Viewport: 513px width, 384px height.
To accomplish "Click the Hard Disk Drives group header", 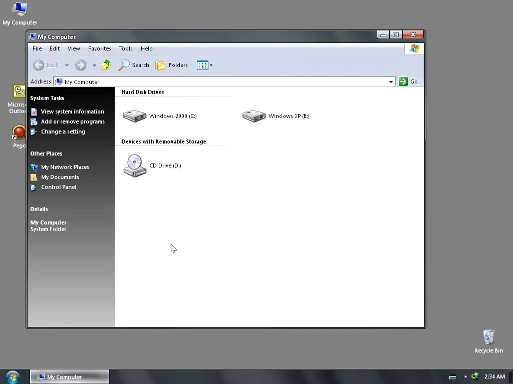I will point(143,92).
